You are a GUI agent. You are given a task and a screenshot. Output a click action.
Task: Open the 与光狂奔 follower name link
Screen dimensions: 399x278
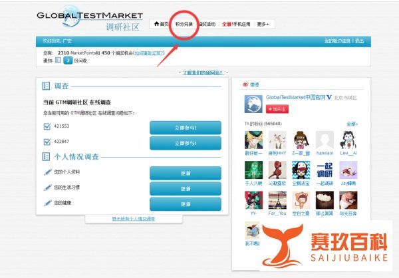(348, 213)
